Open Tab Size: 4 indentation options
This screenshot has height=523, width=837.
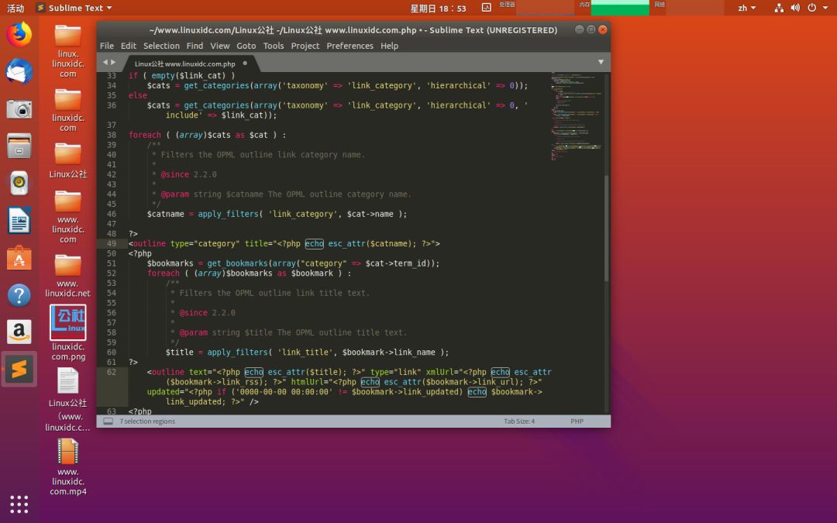click(518, 421)
